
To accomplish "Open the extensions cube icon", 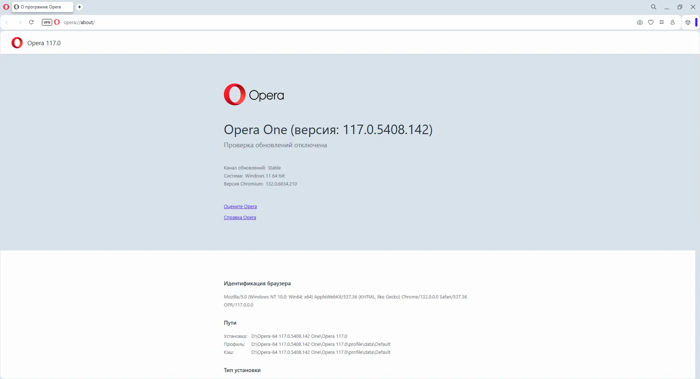I will click(x=688, y=22).
